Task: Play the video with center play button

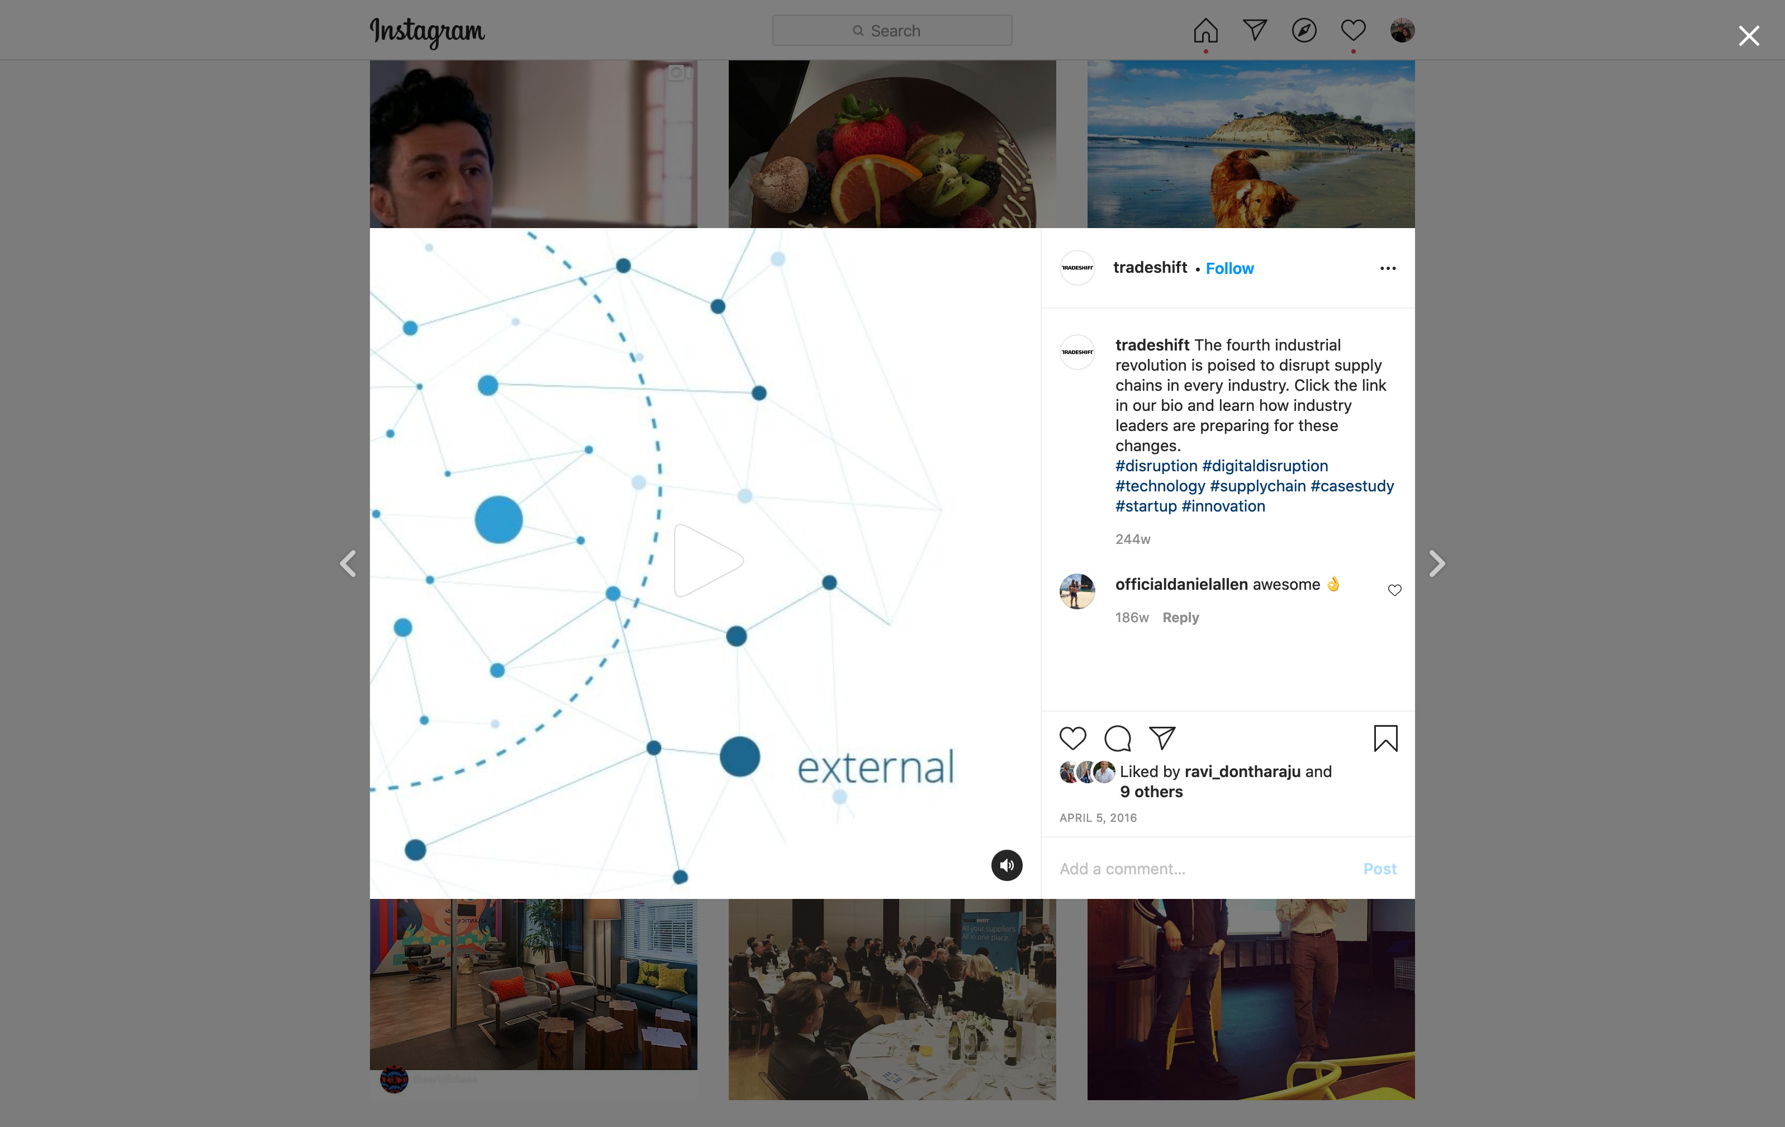Action: click(708, 561)
